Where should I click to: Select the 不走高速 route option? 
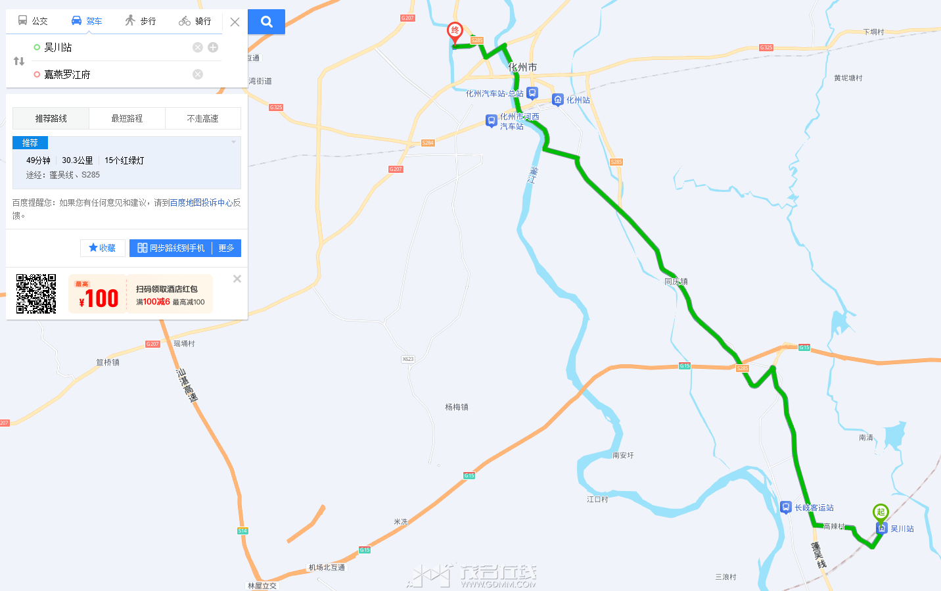tap(203, 118)
